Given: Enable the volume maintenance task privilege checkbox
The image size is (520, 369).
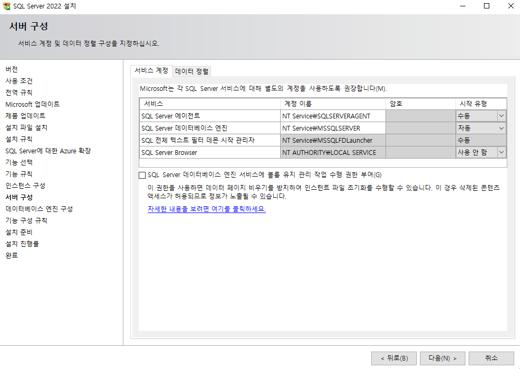Looking at the screenshot, I should [142, 175].
